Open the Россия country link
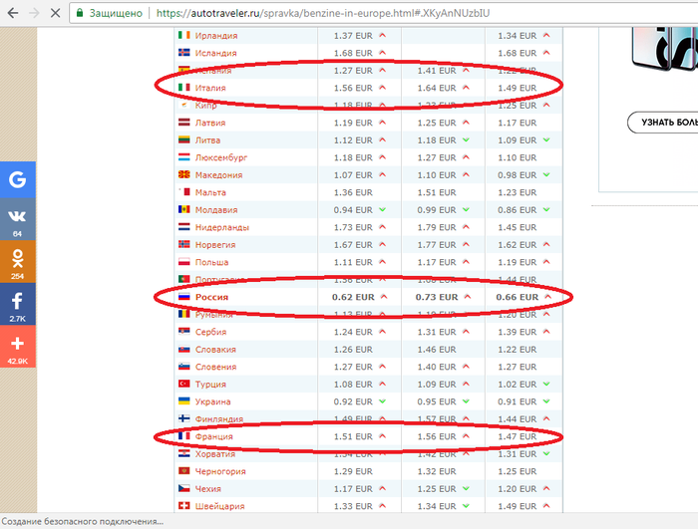 [213, 297]
